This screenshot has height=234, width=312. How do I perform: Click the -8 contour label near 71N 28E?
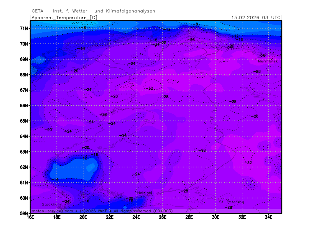[195, 24]
